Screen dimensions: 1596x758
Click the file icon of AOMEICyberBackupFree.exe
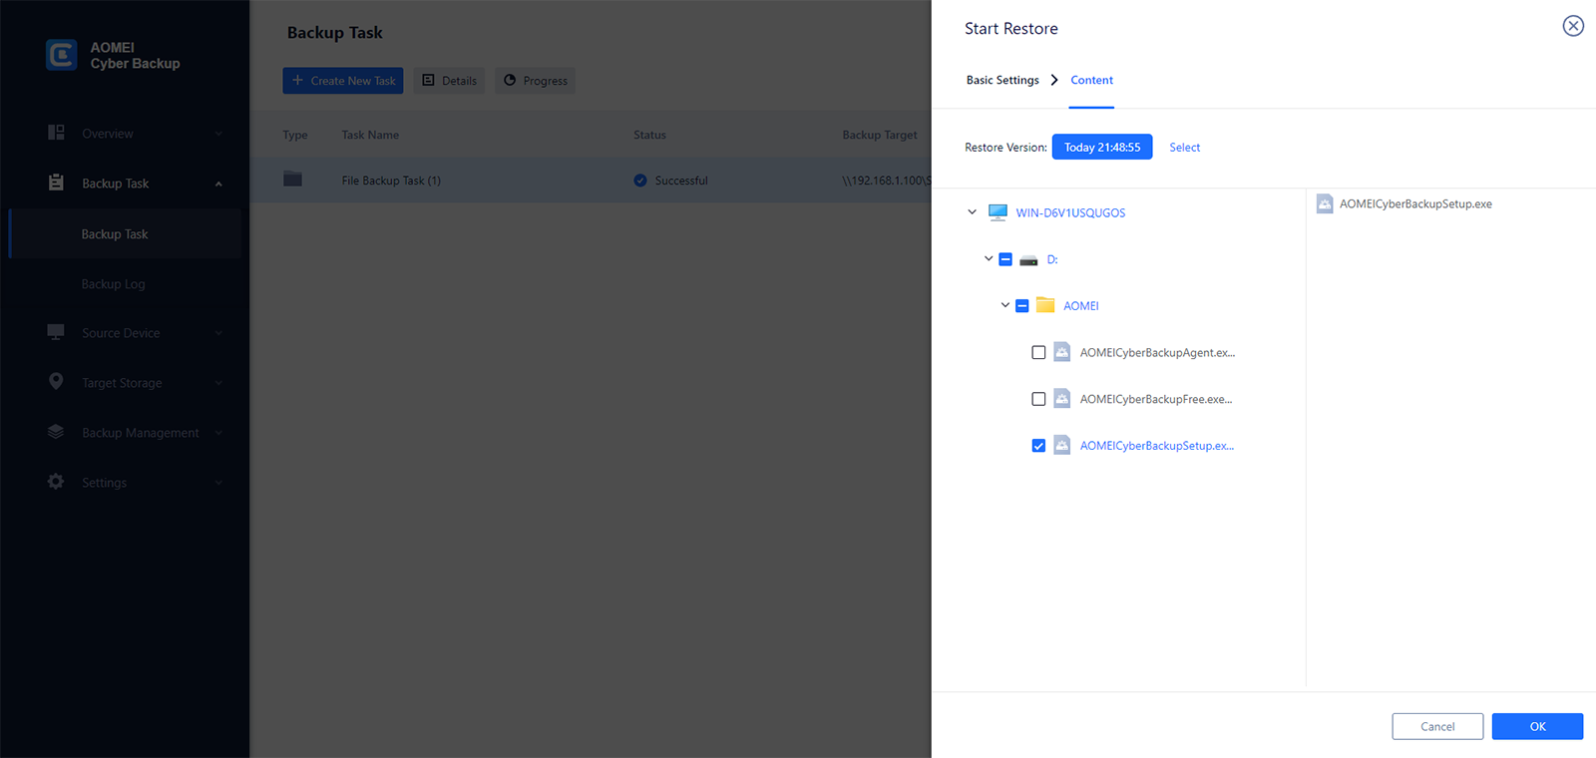1062,399
